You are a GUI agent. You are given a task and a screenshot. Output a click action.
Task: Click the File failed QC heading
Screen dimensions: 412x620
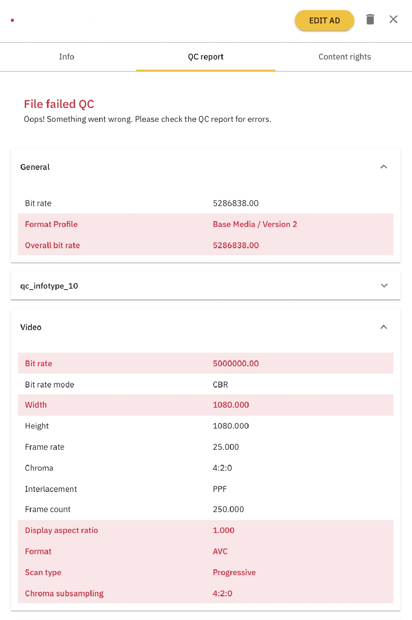(x=59, y=104)
